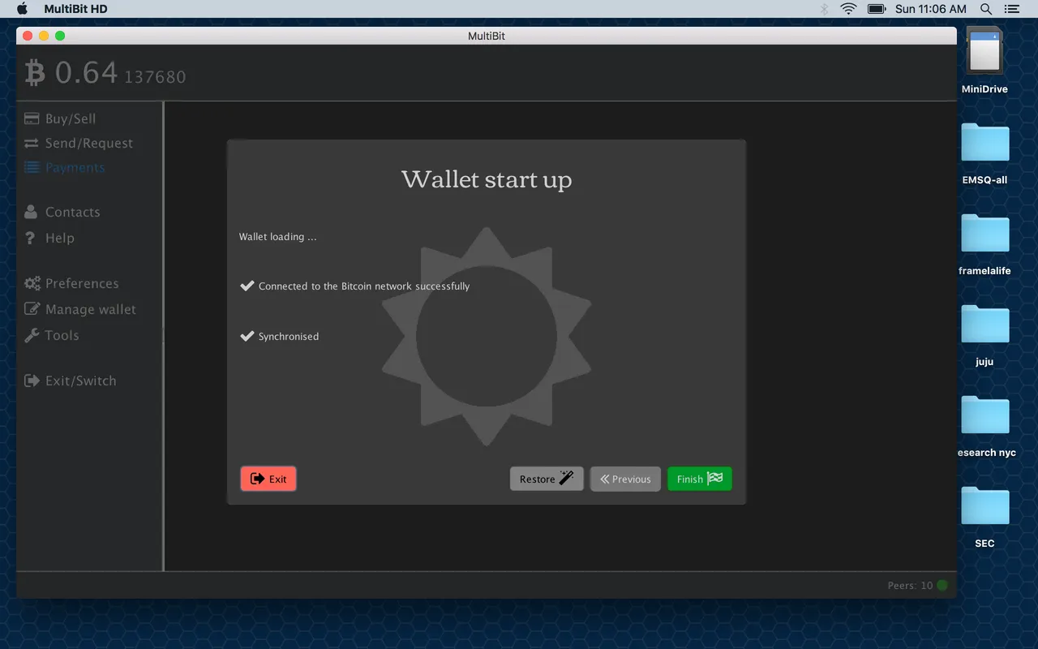Click the Payments list icon
Image resolution: width=1038 pixels, height=649 pixels.
click(32, 168)
